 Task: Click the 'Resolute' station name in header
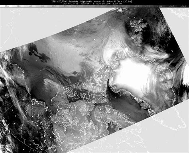[73, 2]
